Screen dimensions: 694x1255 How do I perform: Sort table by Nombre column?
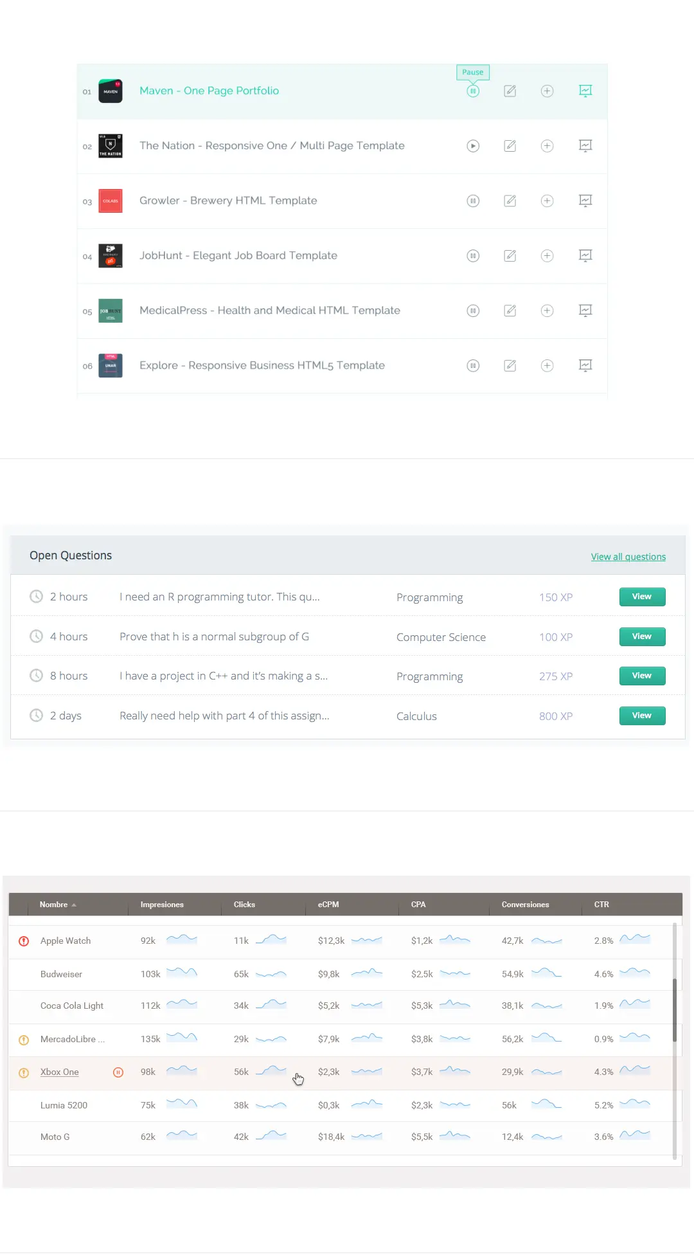58,905
